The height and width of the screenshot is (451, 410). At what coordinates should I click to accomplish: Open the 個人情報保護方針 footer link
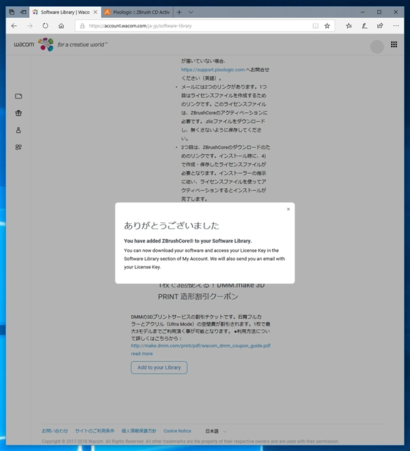(139, 431)
